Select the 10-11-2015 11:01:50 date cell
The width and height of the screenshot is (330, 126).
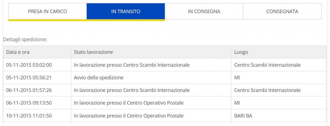pyautogui.click(x=37, y=115)
